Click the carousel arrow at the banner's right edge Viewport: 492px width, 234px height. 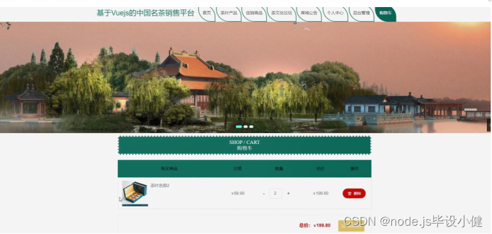tap(489, 125)
